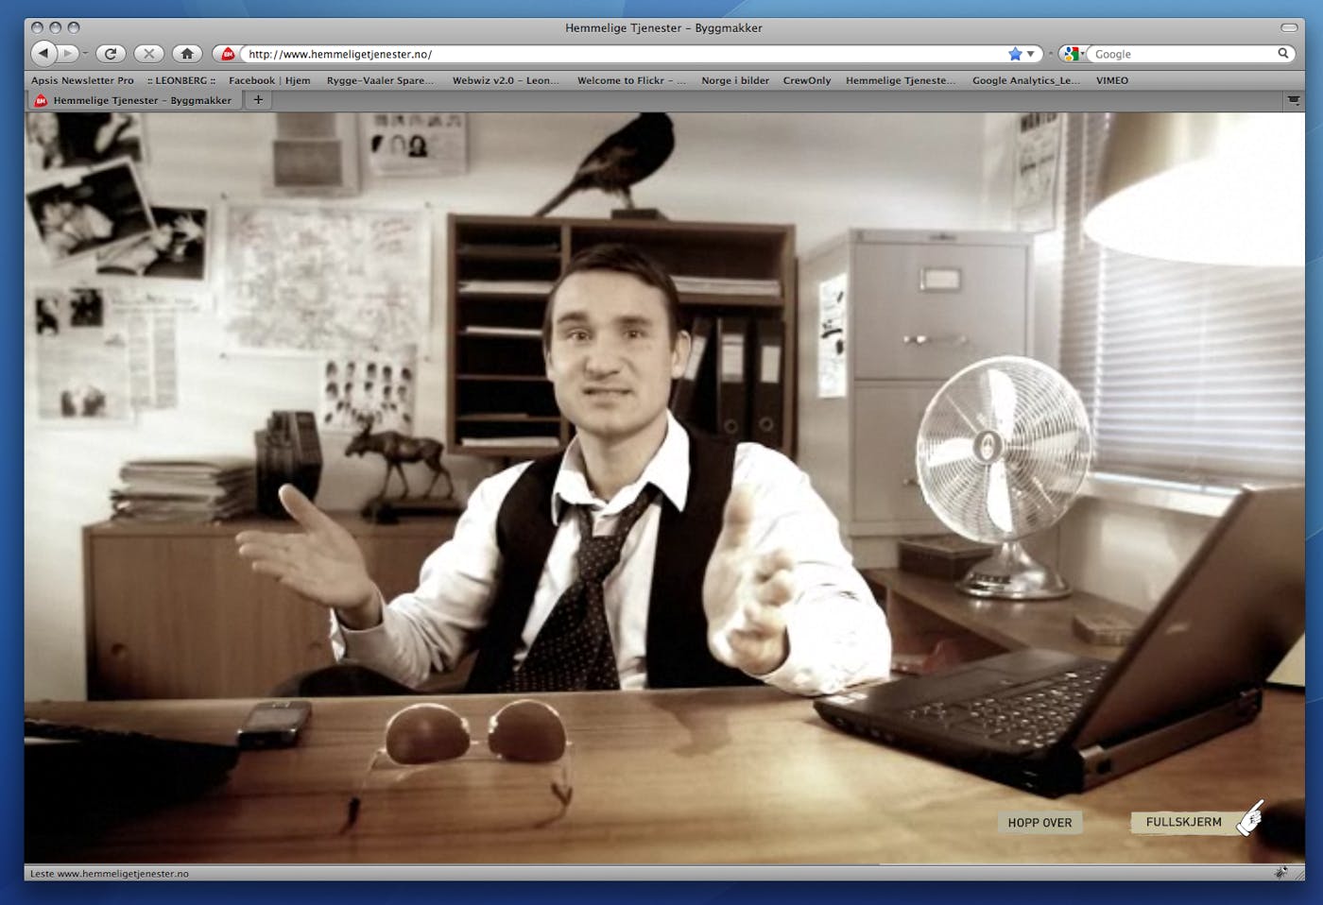The width and height of the screenshot is (1323, 905).
Task: Open the Norge i bilder bookmark
Action: (x=735, y=80)
